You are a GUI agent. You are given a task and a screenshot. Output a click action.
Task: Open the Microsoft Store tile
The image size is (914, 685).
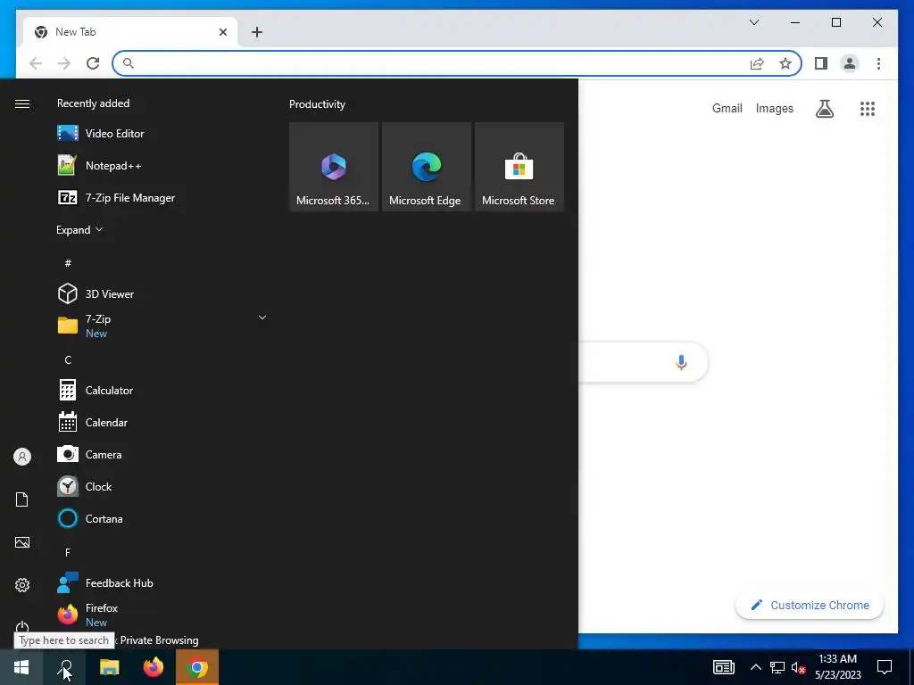(519, 167)
